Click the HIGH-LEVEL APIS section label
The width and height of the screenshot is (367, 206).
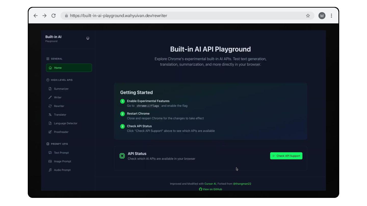coord(62,80)
